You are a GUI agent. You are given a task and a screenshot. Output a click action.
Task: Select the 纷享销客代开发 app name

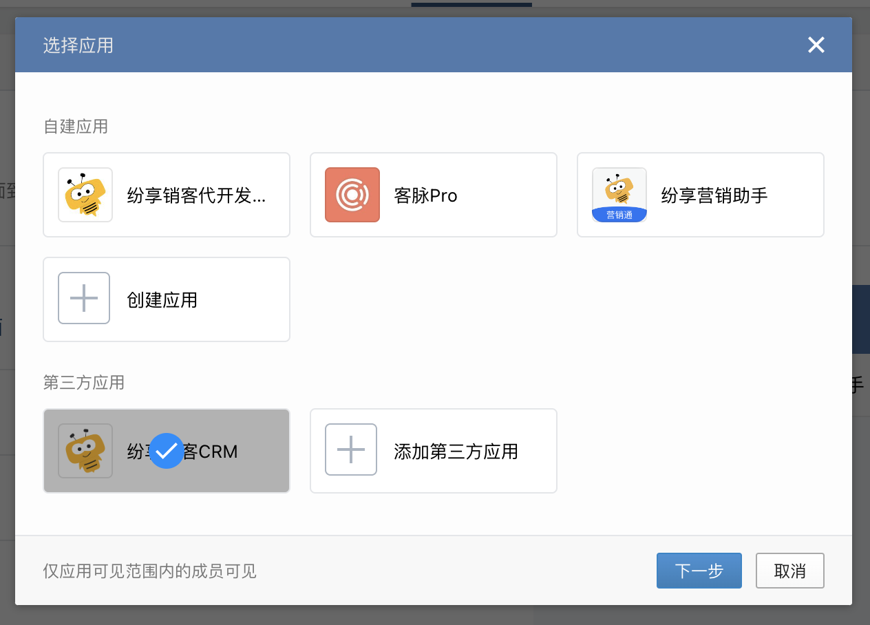click(197, 195)
